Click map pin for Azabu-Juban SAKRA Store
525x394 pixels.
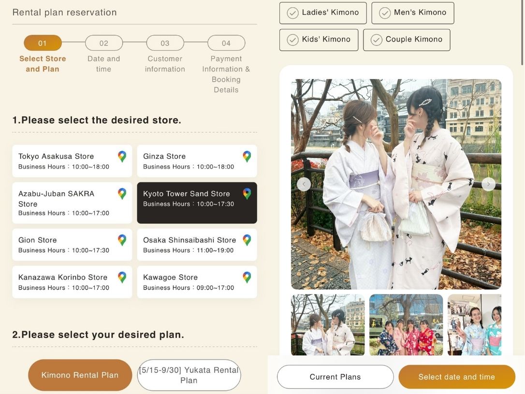(122, 194)
